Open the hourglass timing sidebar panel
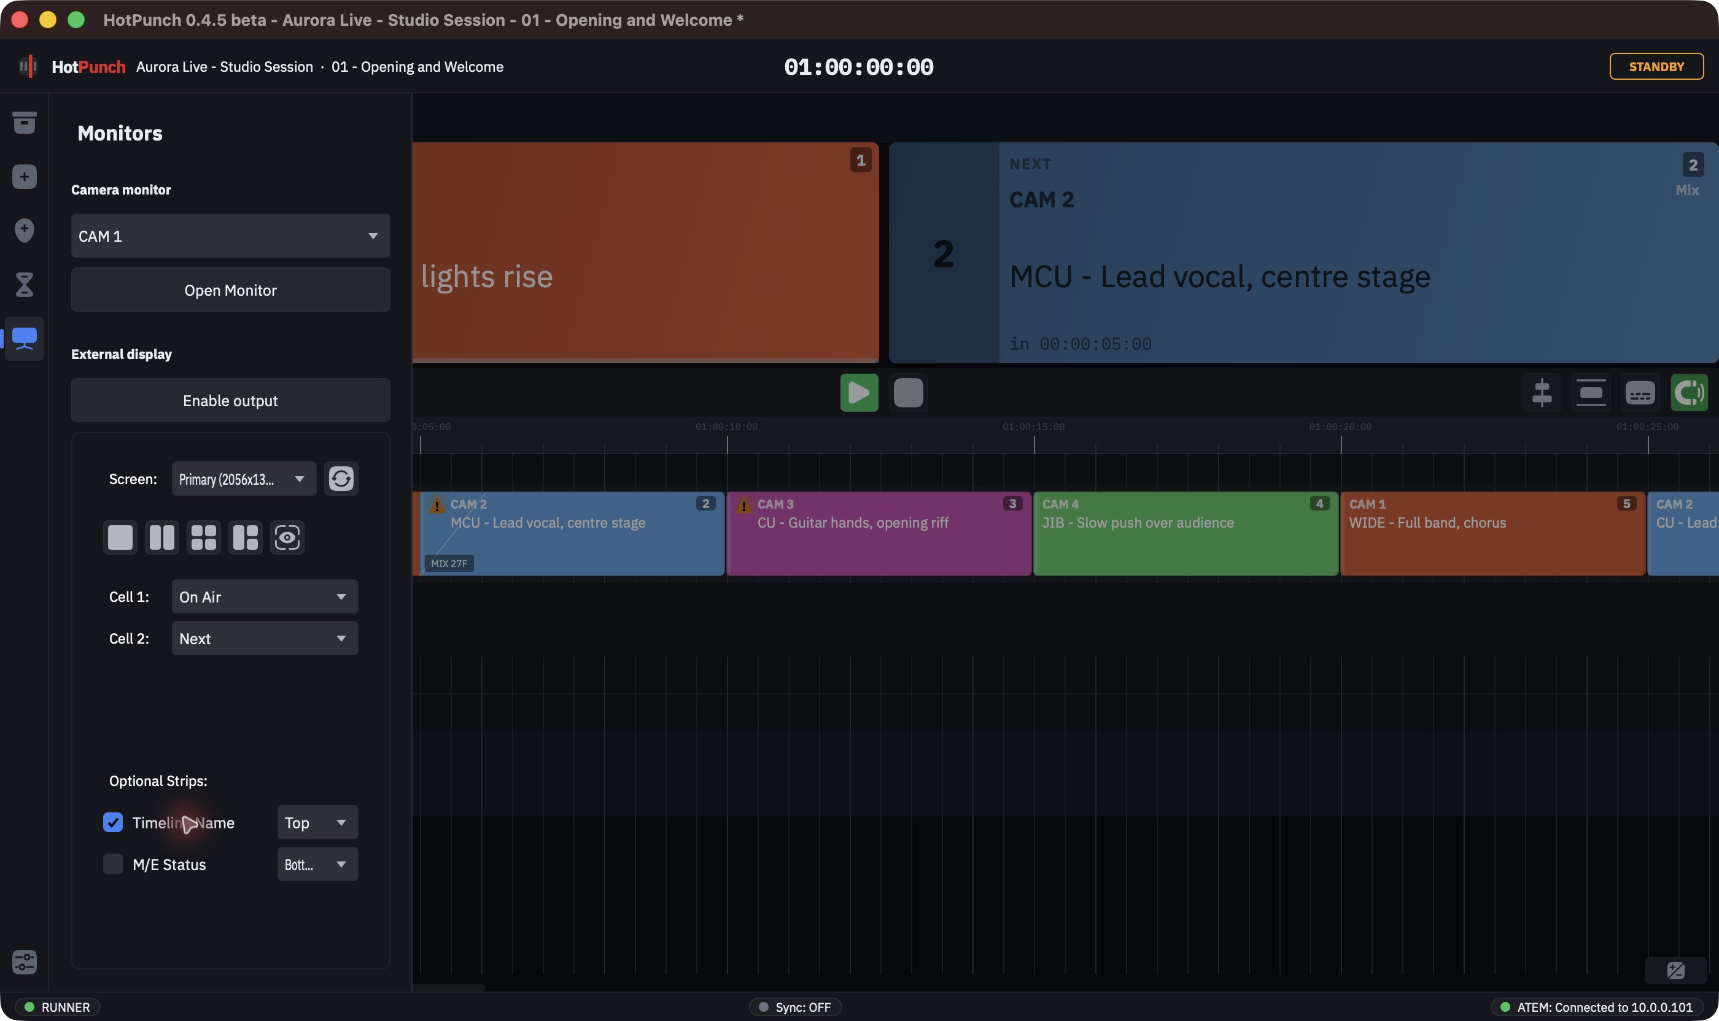1719x1021 pixels. click(24, 284)
